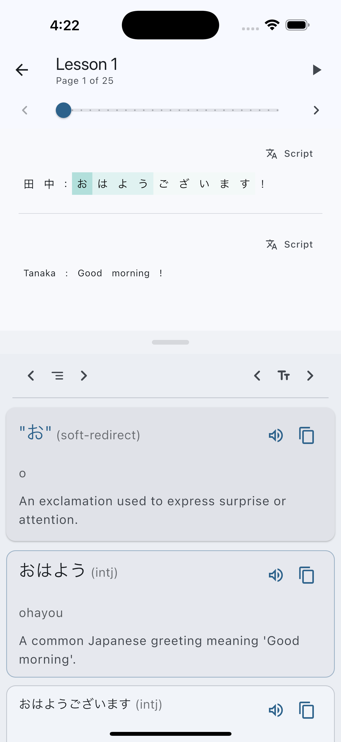This screenshot has width=341, height=742.
Task: Toggle Script for the English translation
Action: [289, 244]
